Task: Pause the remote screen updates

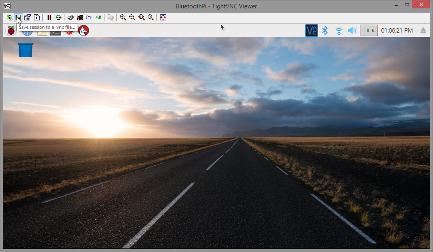Action: [x=49, y=17]
